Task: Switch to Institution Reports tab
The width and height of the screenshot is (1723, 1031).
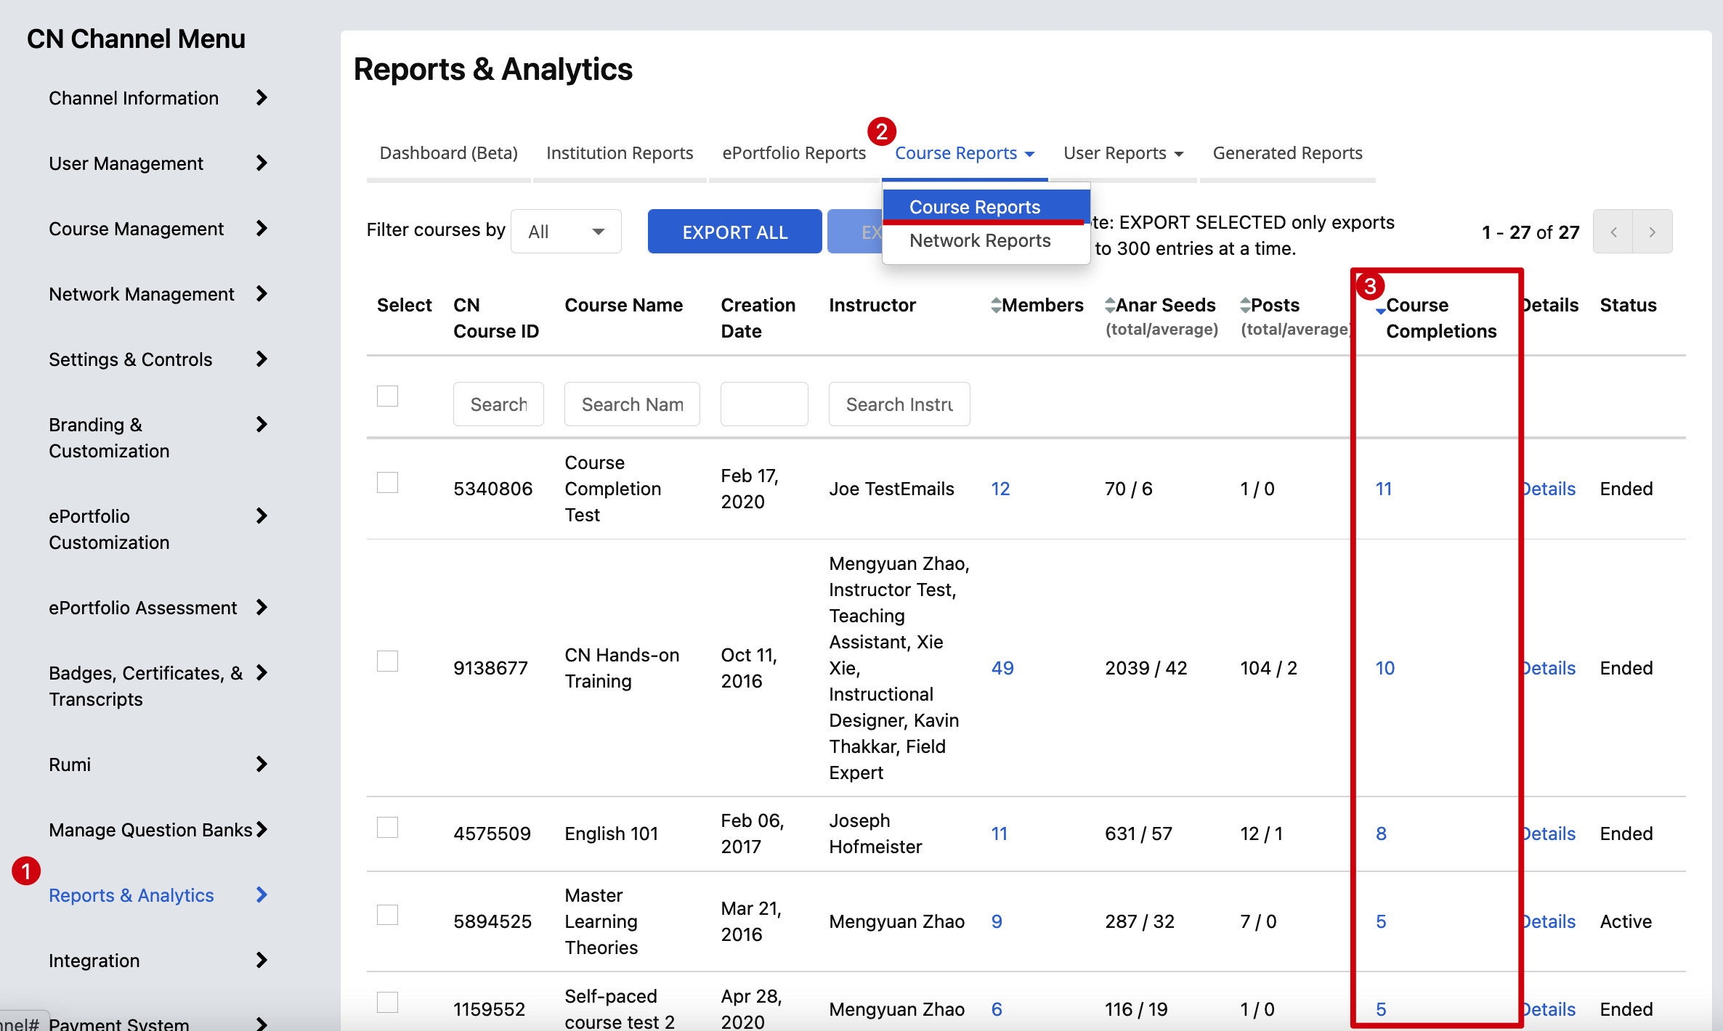Action: (x=620, y=153)
